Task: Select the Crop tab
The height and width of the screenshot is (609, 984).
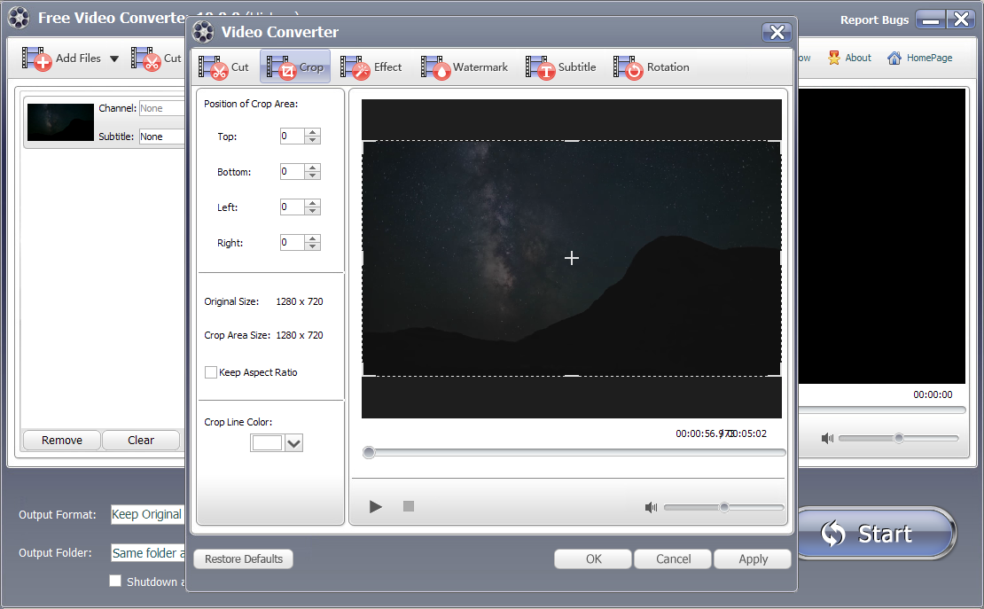Action: (x=295, y=67)
